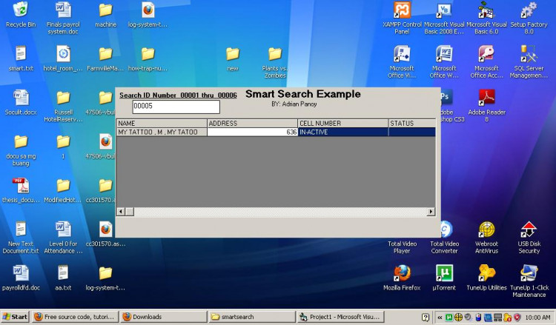
Task: Open Webroot AntiVirus shortcut
Action: point(486,229)
